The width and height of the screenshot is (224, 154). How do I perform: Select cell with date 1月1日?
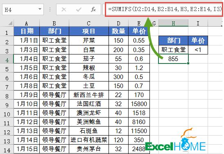click(27, 41)
